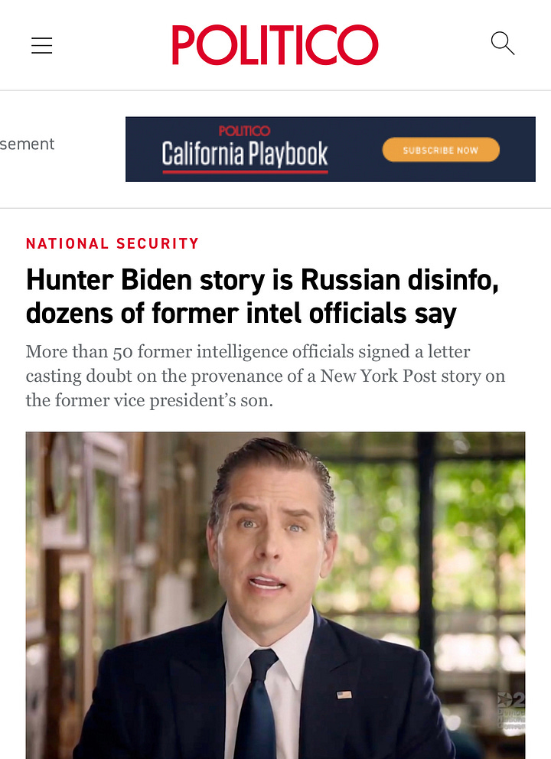The image size is (551, 759).
Task: Click the words 'dozens of former intel officials say'
Action: pos(241,313)
